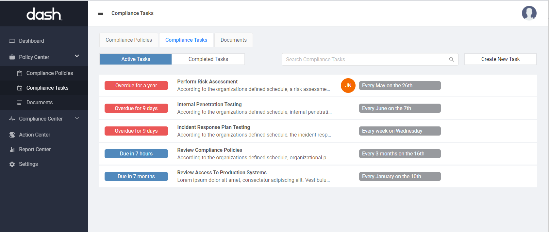Viewport: 549px width, 232px height.
Task: Click the JN assignee avatar badge
Action: pos(348,86)
